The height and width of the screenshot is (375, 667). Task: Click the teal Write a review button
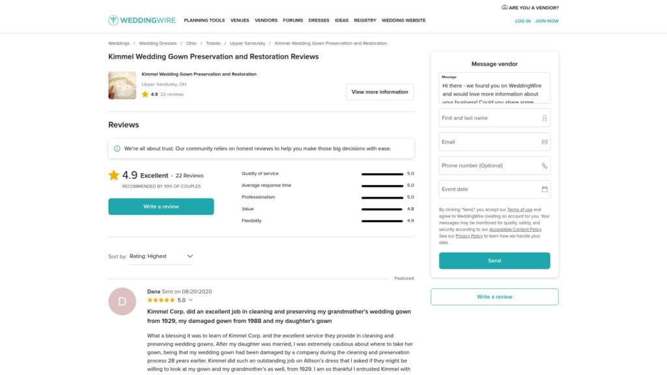(161, 206)
